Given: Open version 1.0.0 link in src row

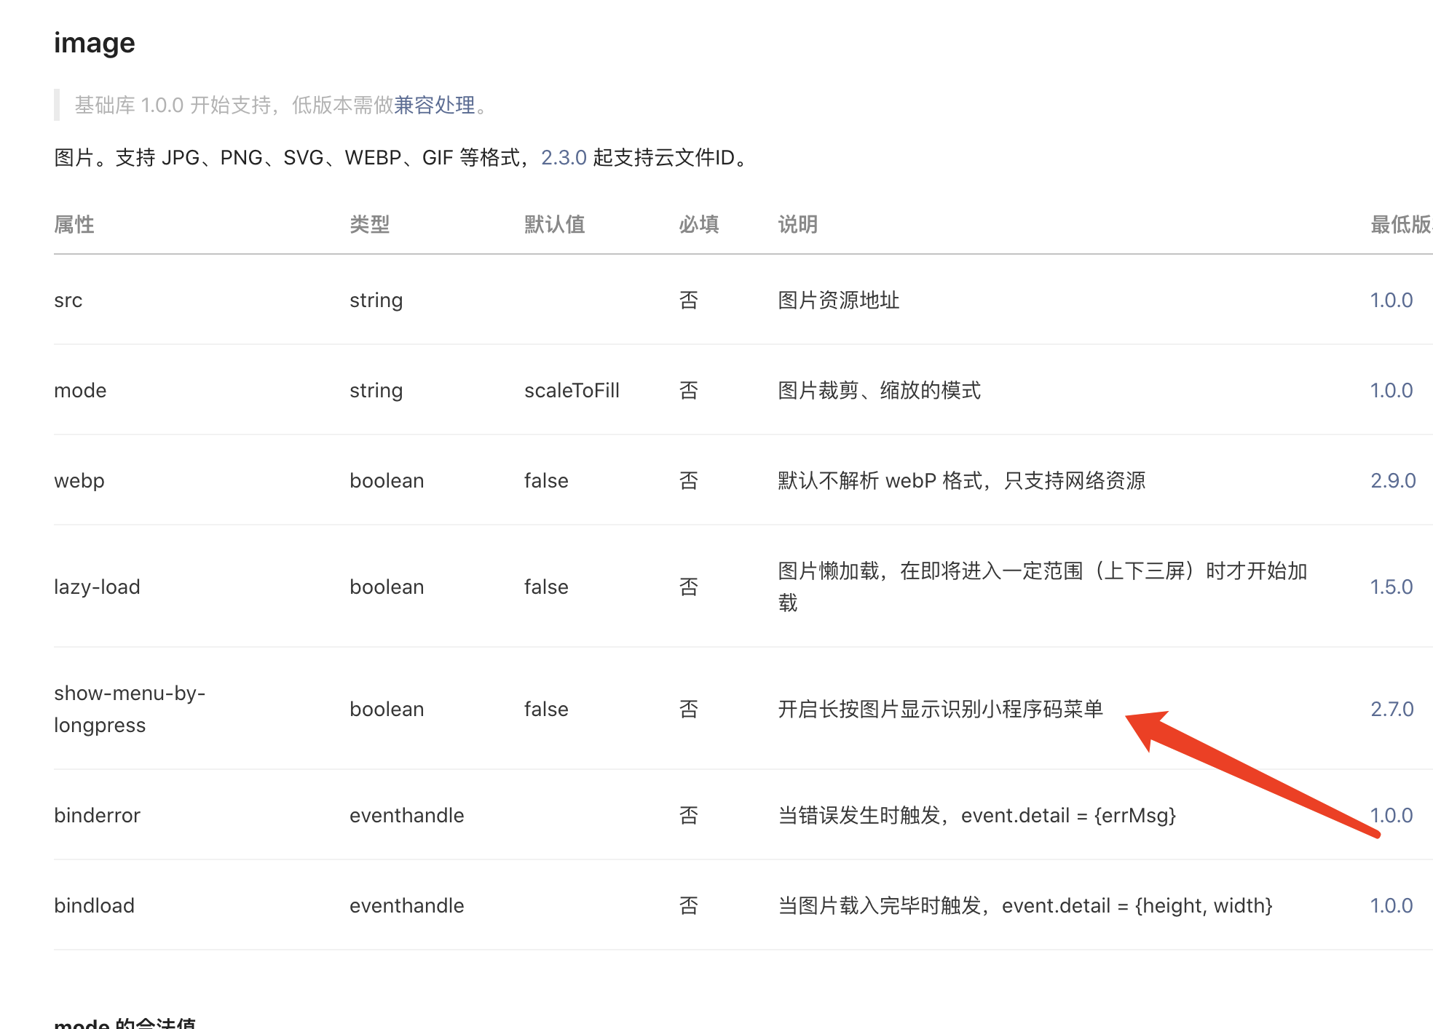Looking at the screenshot, I should click(x=1391, y=301).
